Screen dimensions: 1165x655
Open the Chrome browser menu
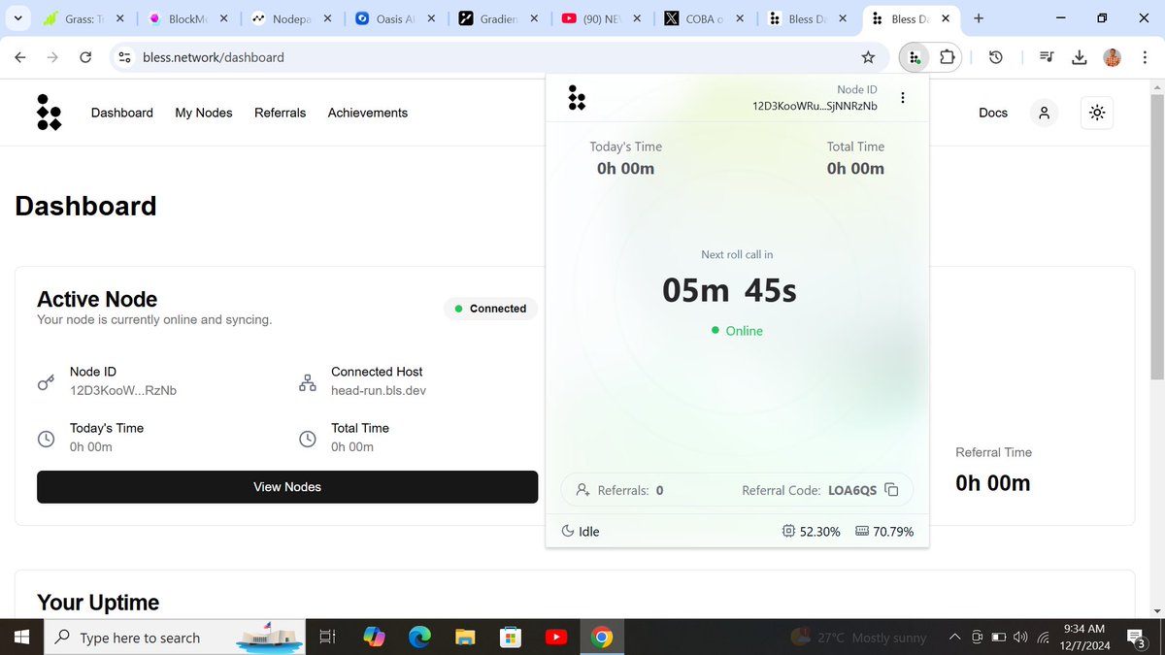pyautogui.click(x=1146, y=57)
